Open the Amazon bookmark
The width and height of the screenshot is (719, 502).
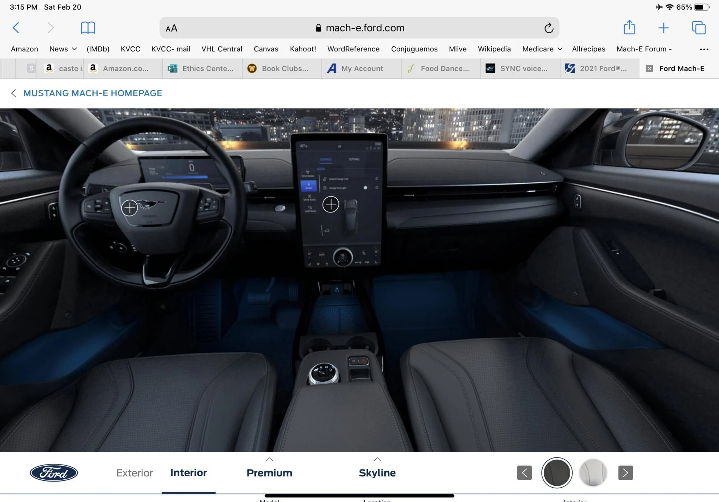coord(25,49)
